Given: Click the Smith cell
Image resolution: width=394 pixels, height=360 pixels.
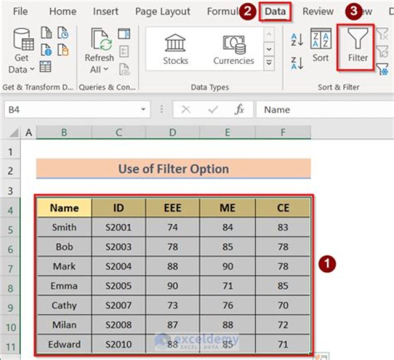Looking at the screenshot, I should (65, 227).
